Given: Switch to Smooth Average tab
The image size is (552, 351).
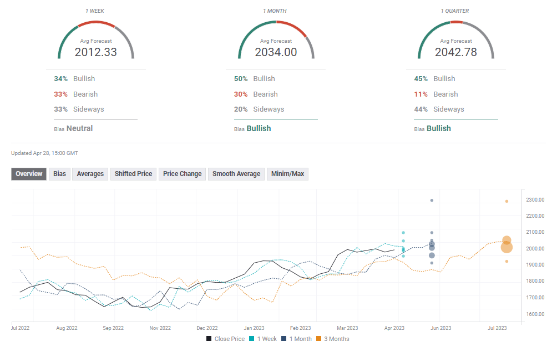Looking at the screenshot, I should pyautogui.click(x=236, y=174).
